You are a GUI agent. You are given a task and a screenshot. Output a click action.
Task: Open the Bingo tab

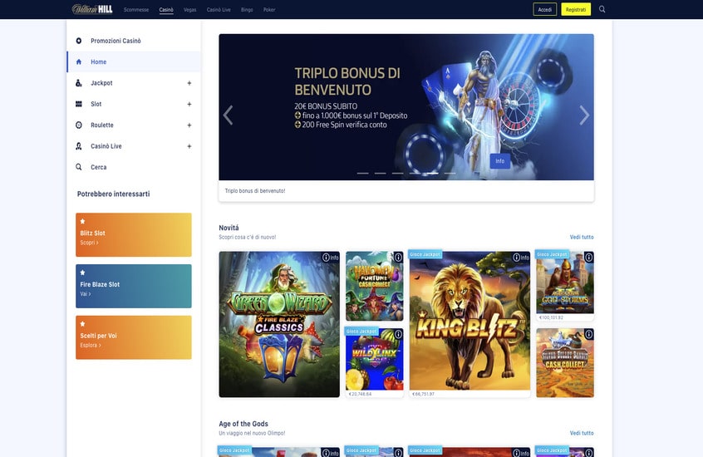pos(247,9)
